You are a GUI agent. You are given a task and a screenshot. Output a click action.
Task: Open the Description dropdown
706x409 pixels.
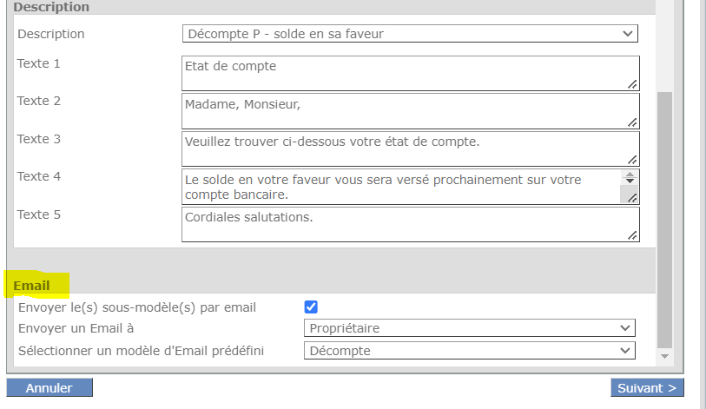click(x=410, y=34)
